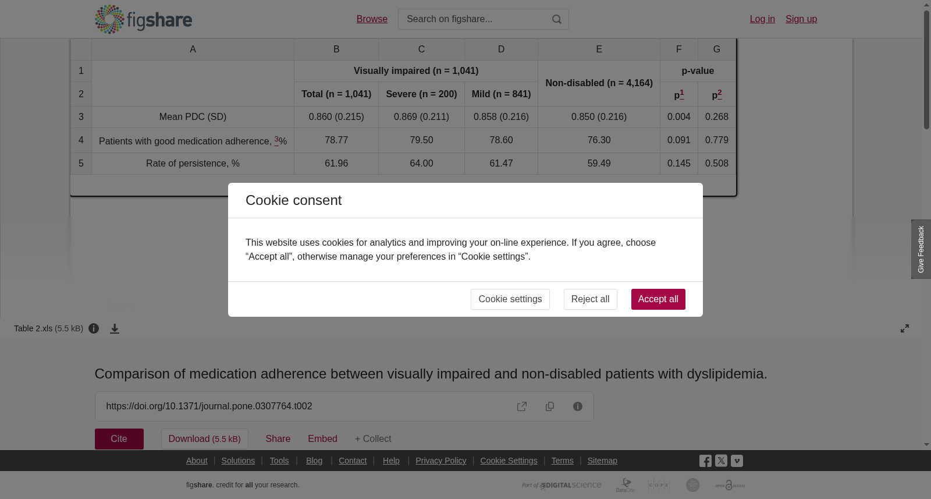This screenshot has width=931, height=499.
Task: Open file info icon beside Table 2.xls
Action: (94, 328)
